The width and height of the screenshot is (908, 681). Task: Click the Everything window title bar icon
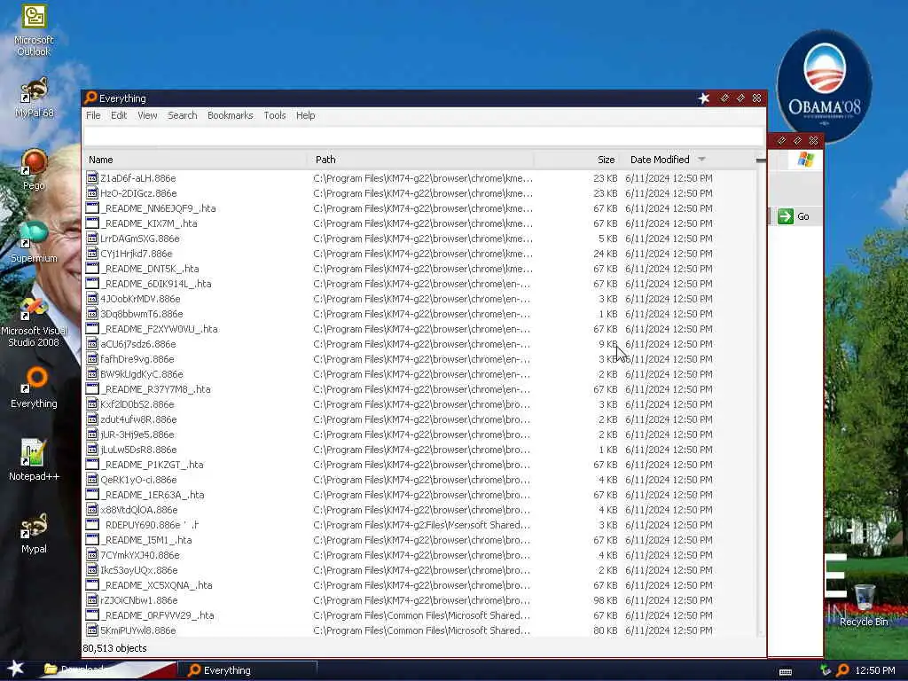[90, 98]
